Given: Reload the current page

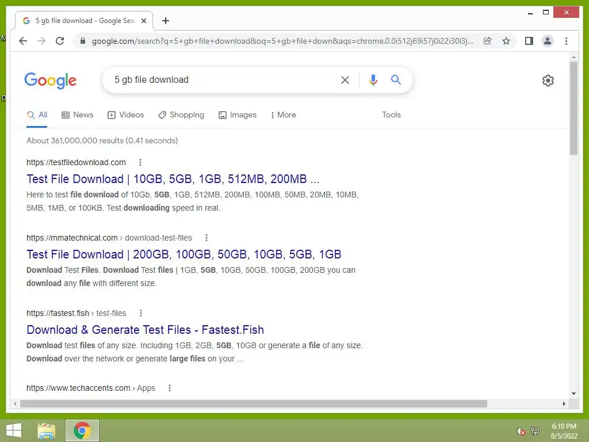Looking at the screenshot, I should click(x=60, y=41).
